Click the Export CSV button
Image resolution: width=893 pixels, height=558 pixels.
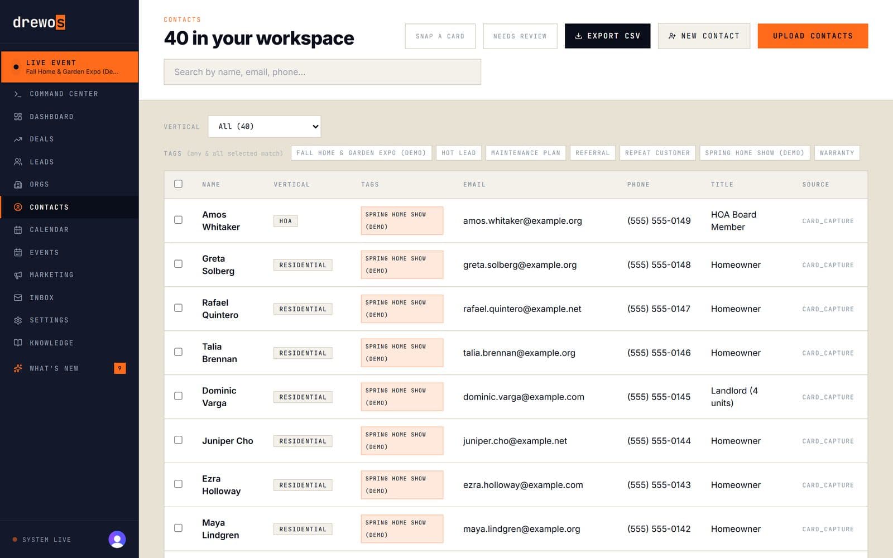click(608, 36)
